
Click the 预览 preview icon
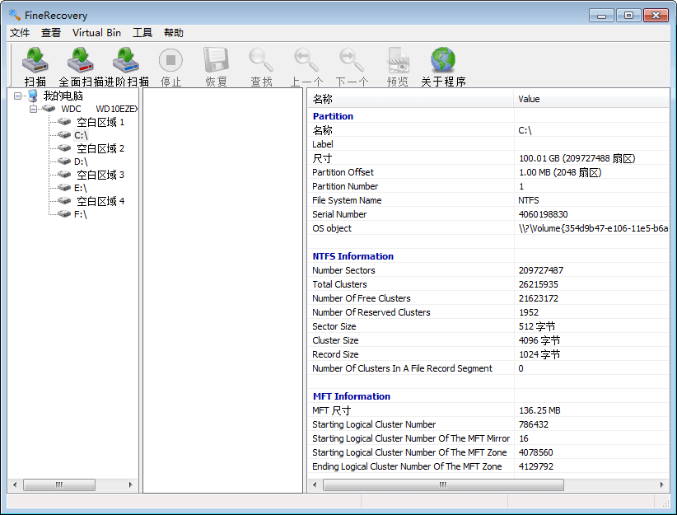pos(398,63)
